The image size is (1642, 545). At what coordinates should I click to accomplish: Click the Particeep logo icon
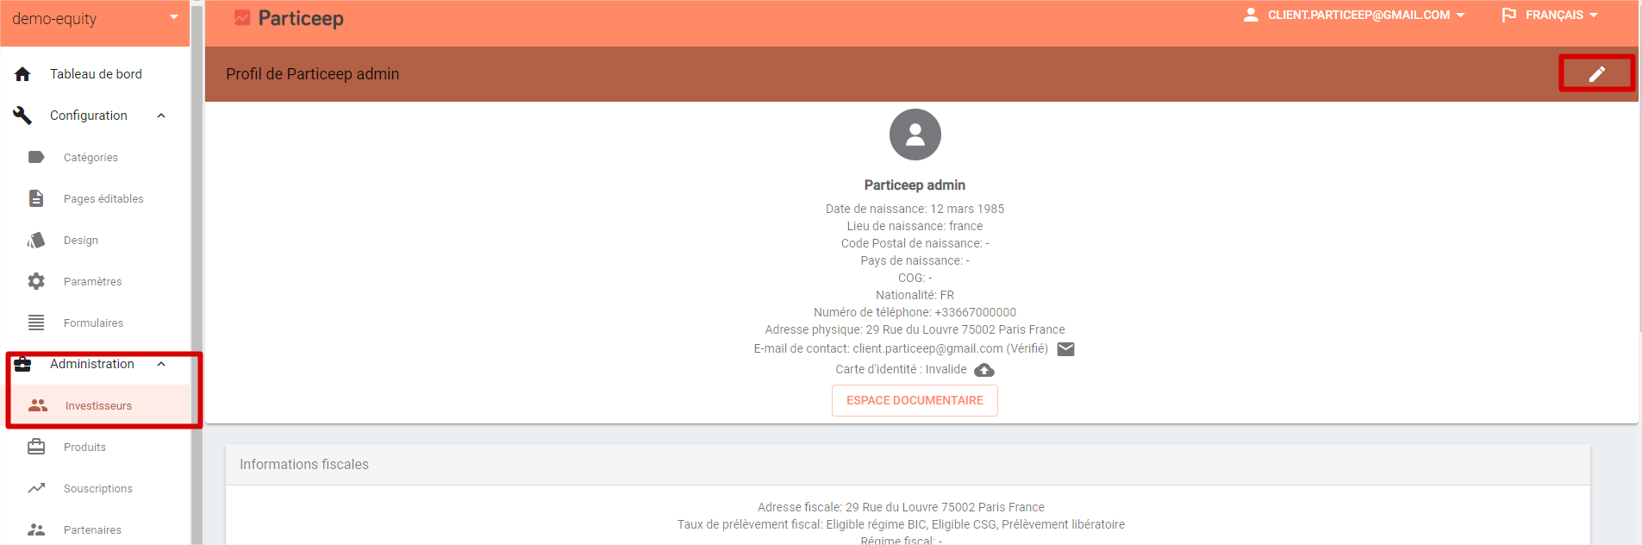pos(242,18)
